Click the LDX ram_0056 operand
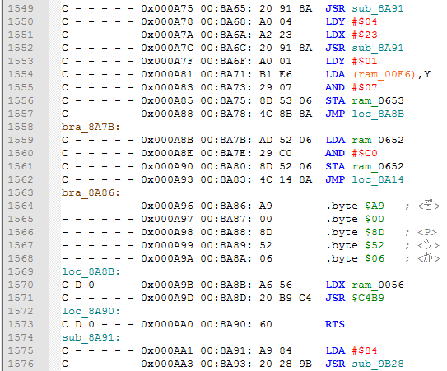 coord(378,285)
